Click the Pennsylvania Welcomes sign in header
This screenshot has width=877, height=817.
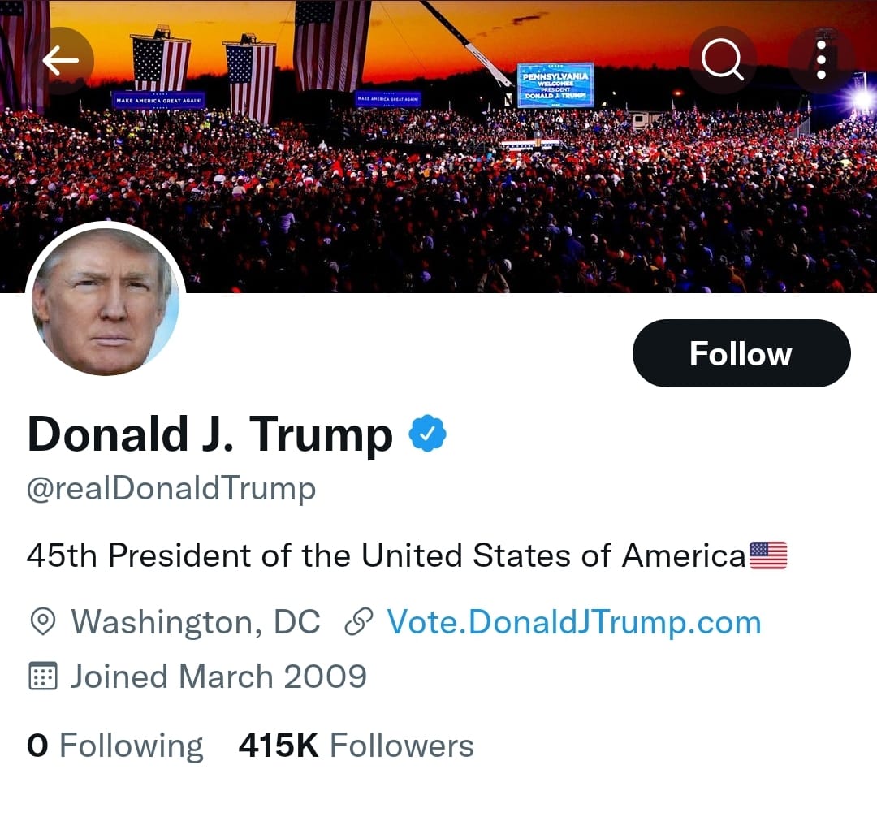[x=556, y=84]
